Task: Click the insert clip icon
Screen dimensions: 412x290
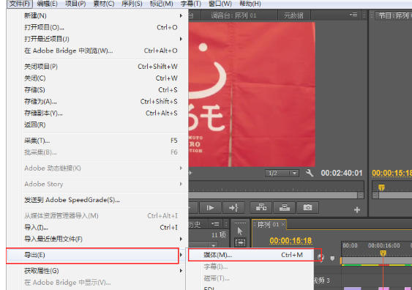Action: 261,208
